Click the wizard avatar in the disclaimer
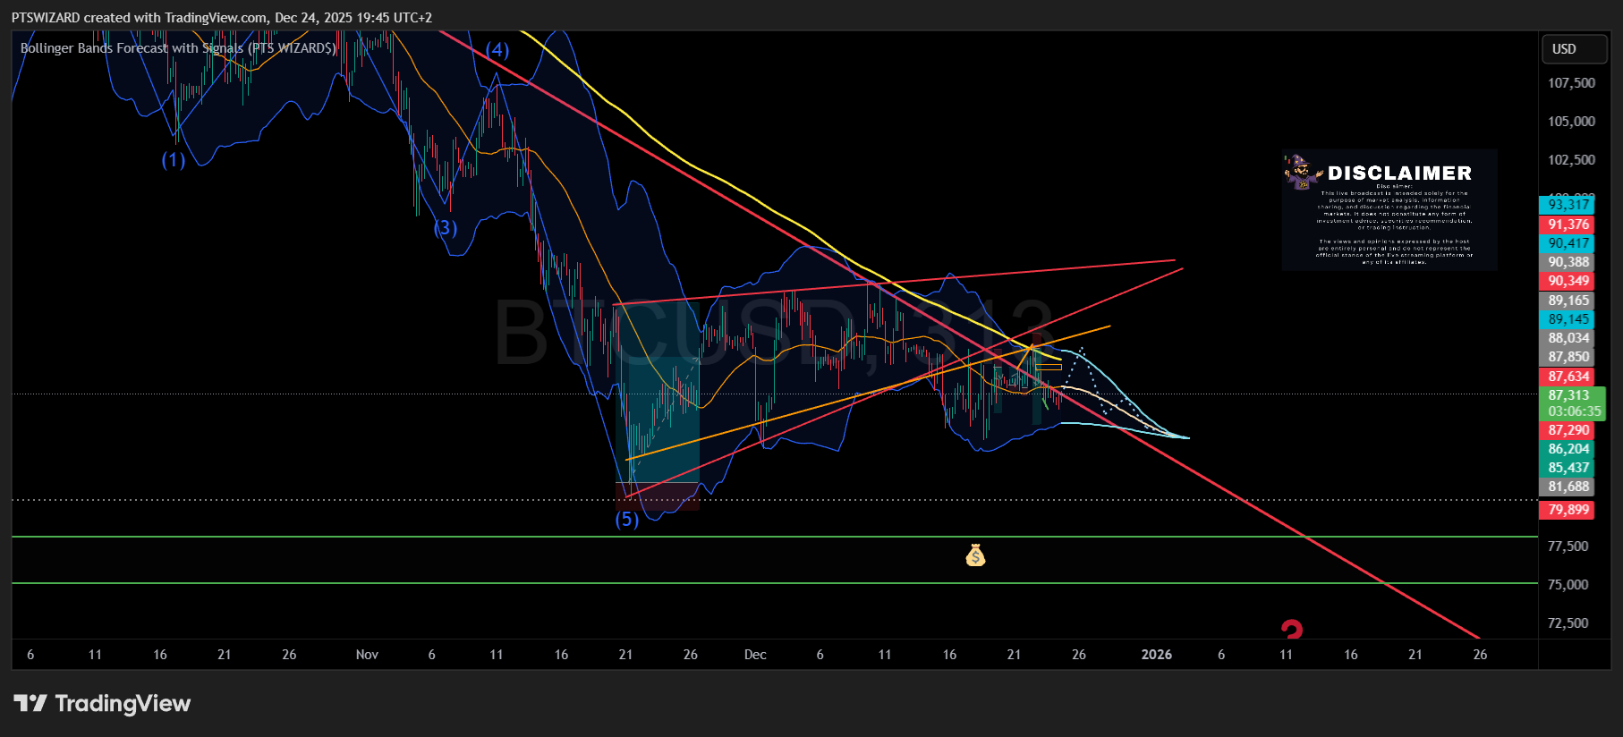 1302,172
